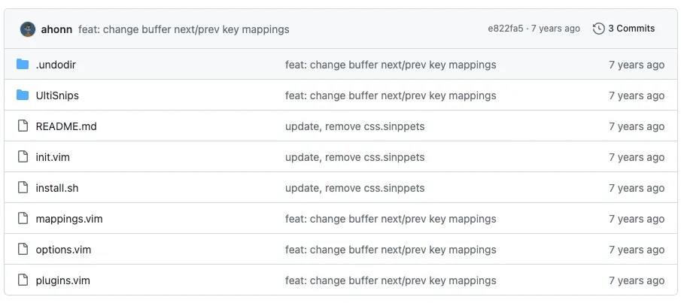Click the README.md file icon
The height and width of the screenshot is (303, 681).
[23, 126]
